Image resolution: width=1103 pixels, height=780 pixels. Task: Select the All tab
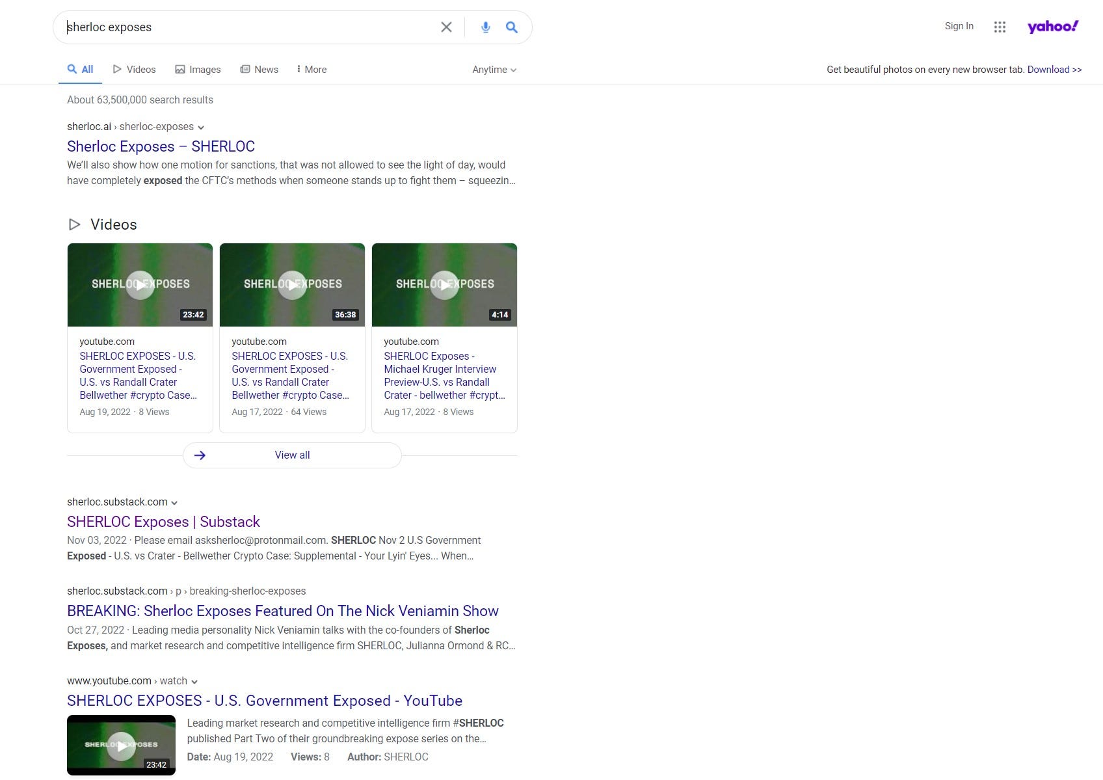pyautogui.click(x=80, y=69)
